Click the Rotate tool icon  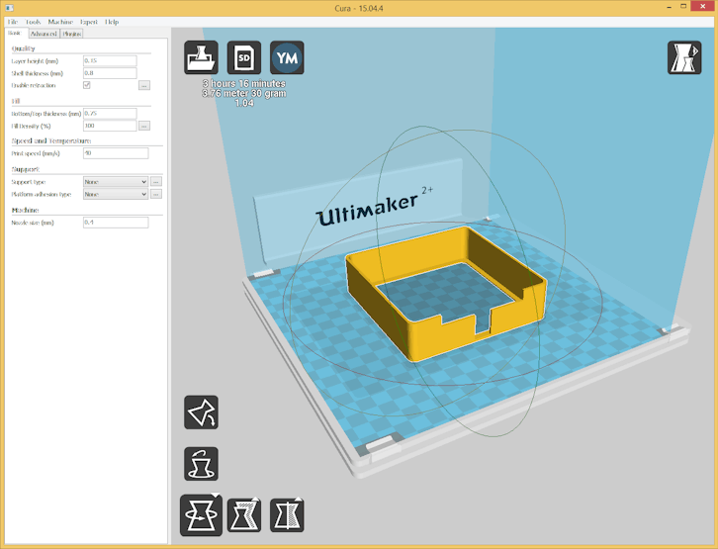(x=201, y=515)
